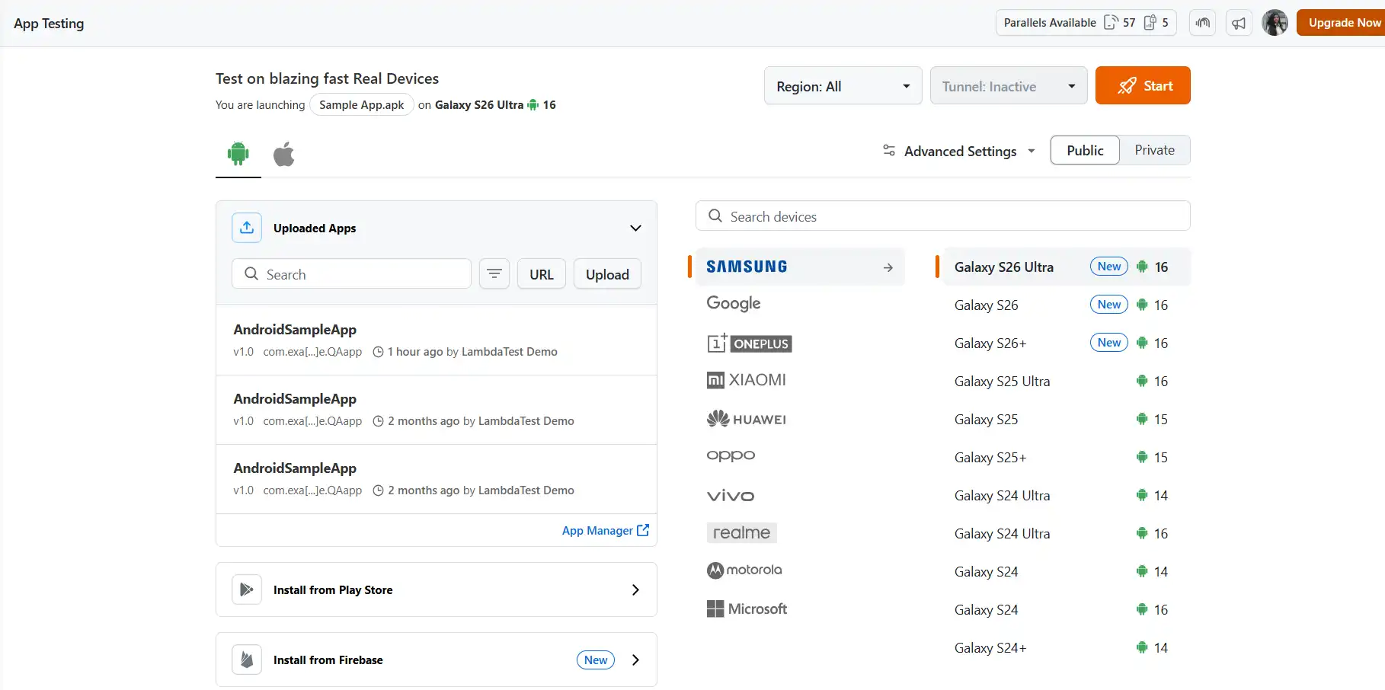This screenshot has height=690, width=1385.
Task: Switch to the Android platform tab
Action: click(x=238, y=154)
